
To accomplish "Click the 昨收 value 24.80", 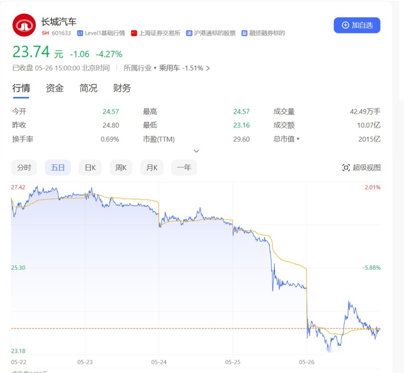I will [111, 125].
